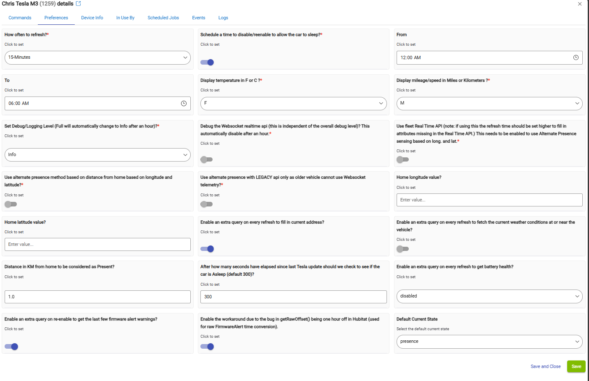This screenshot has height=381, width=589.
Task: Open temperature unit F dropdown
Action: (x=294, y=103)
